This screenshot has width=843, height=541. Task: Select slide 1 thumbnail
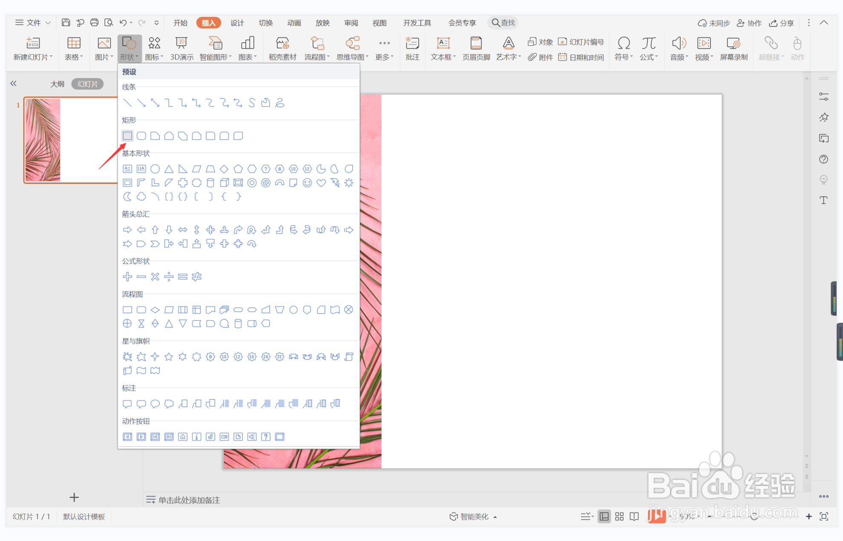(x=71, y=140)
